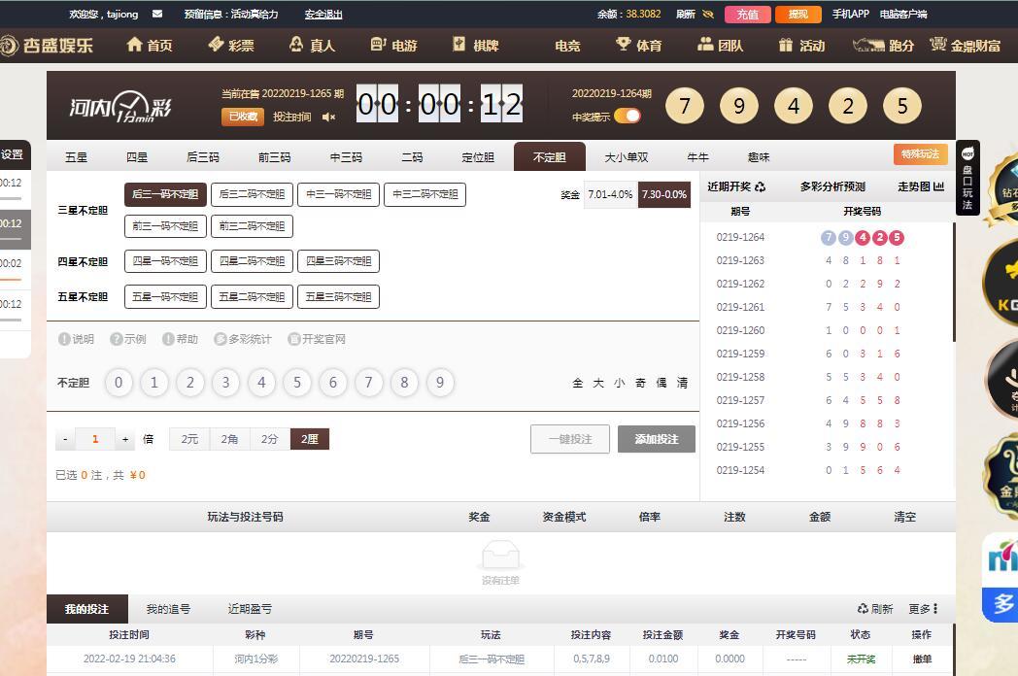Toggle the 中奖提示 switch
Image resolution: width=1018 pixels, height=676 pixels.
(x=628, y=117)
